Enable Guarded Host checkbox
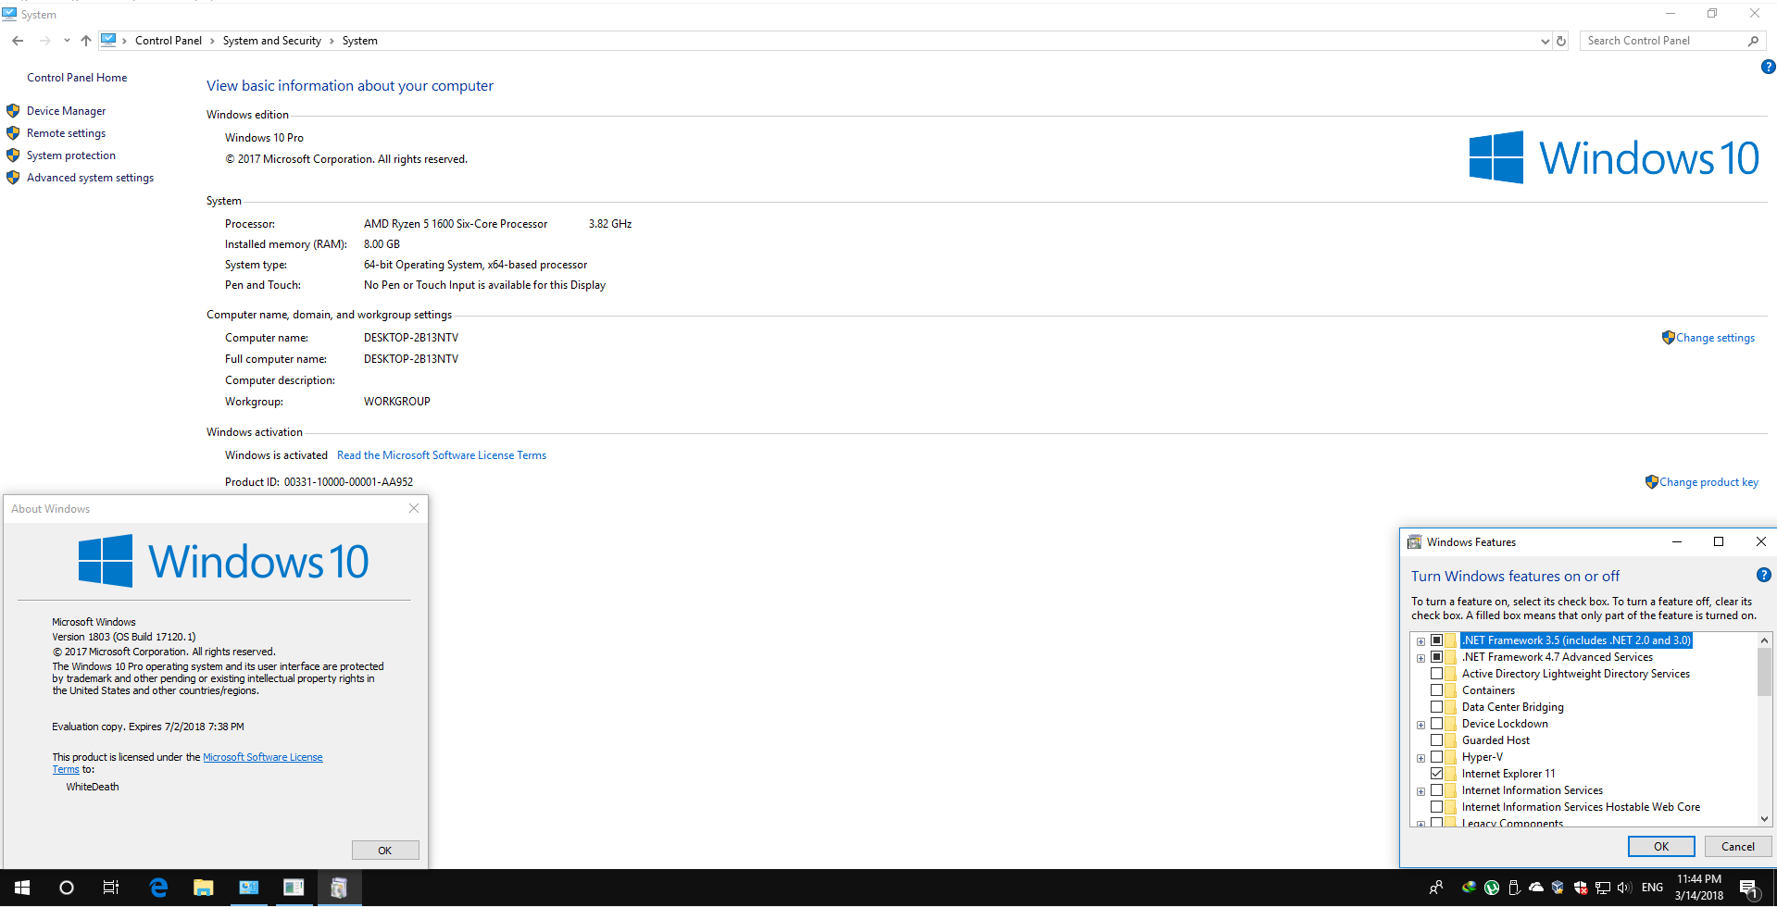The width and height of the screenshot is (1777, 907). [1436, 740]
